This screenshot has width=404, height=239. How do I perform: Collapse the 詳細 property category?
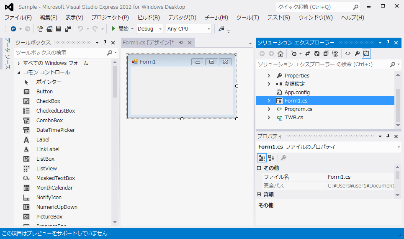pos(259,195)
